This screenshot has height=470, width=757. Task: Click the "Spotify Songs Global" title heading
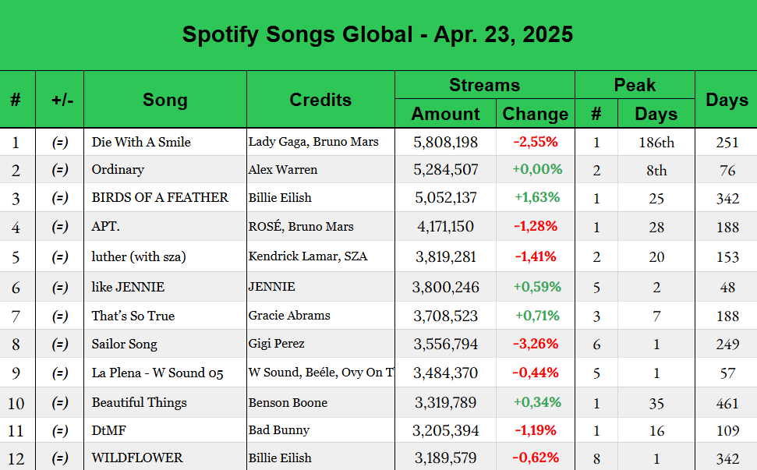pyautogui.click(x=377, y=35)
